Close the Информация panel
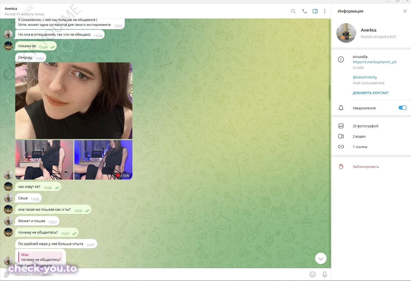 pyautogui.click(x=405, y=11)
